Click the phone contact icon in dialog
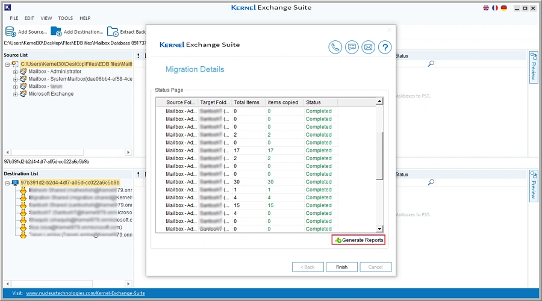The width and height of the screenshot is (542, 301). (x=335, y=47)
